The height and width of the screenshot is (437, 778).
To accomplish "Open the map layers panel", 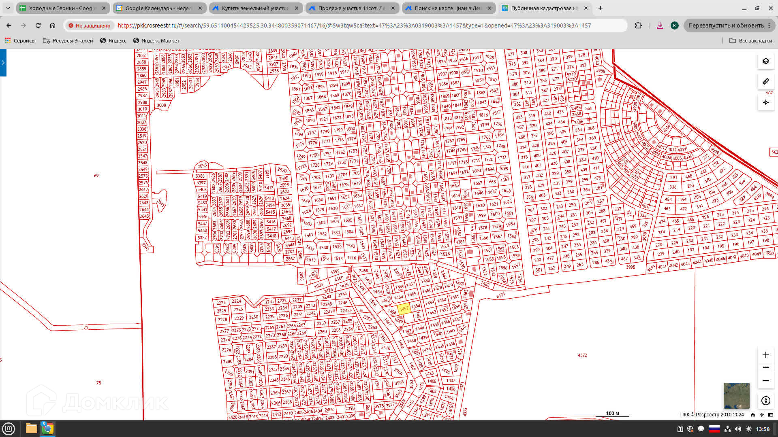I will [765, 62].
